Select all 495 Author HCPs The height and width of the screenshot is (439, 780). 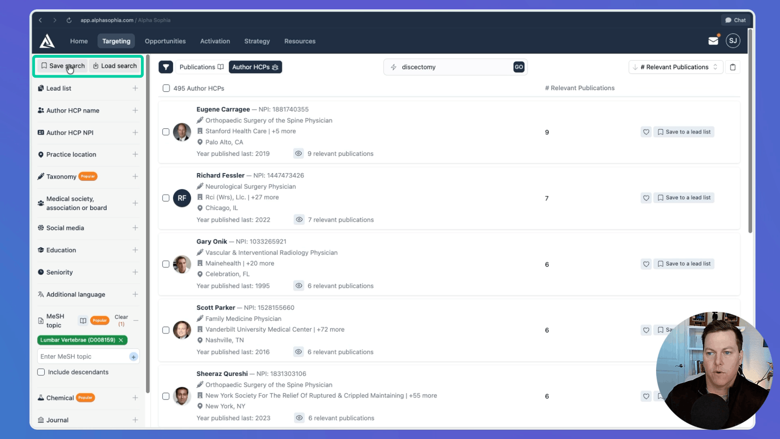pos(166,88)
